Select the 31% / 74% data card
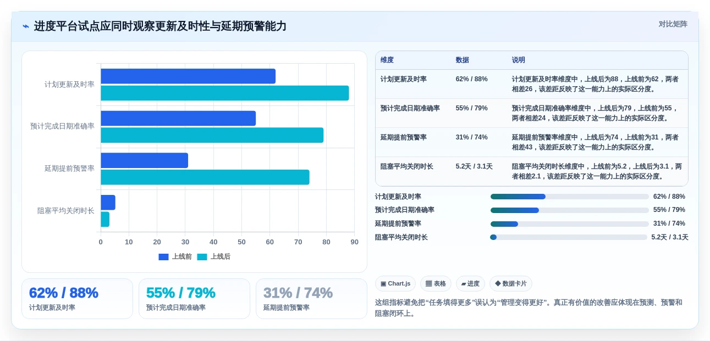The width and height of the screenshot is (710, 341). pyautogui.click(x=311, y=299)
